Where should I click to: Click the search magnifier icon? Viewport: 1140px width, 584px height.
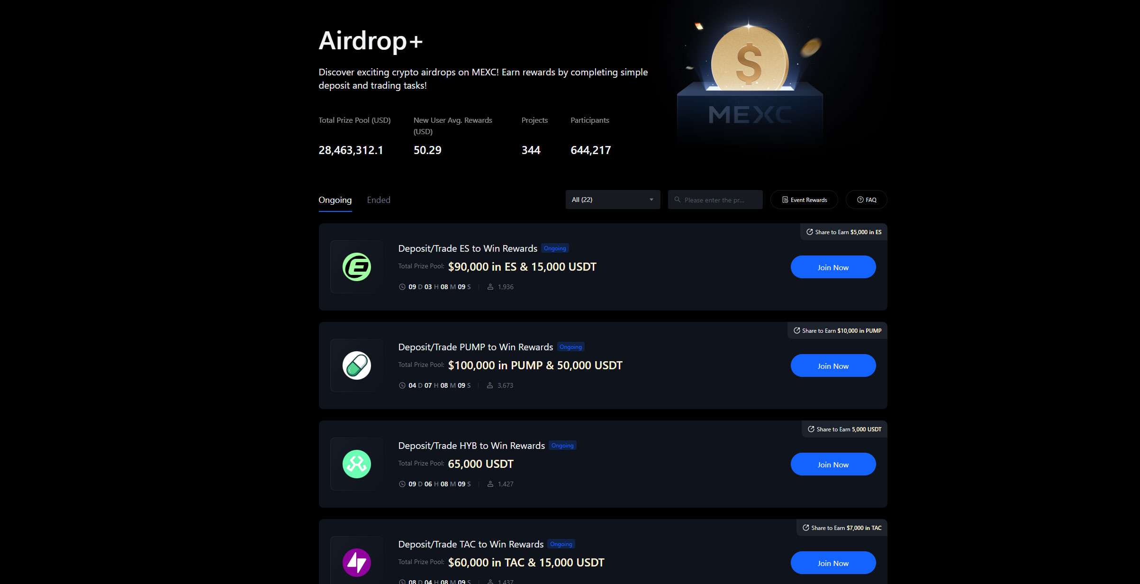(677, 200)
